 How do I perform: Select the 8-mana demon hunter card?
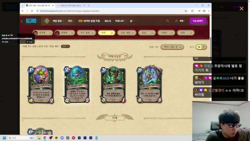[149, 84]
